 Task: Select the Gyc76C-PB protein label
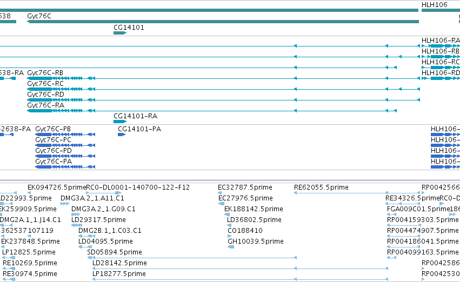(x=53, y=129)
